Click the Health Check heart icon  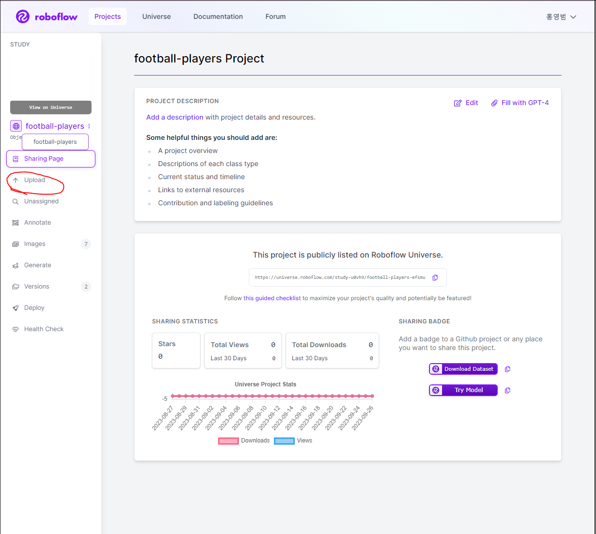click(x=15, y=329)
